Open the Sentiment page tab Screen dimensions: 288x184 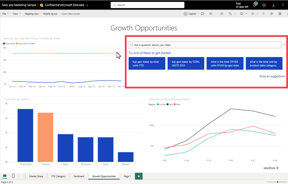click(x=79, y=176)
